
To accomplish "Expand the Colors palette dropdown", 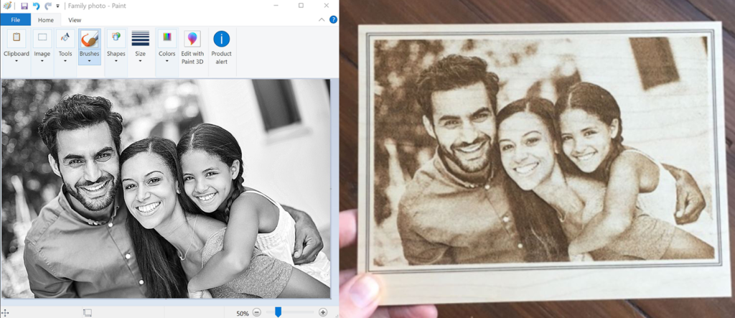I will (167, 61).
